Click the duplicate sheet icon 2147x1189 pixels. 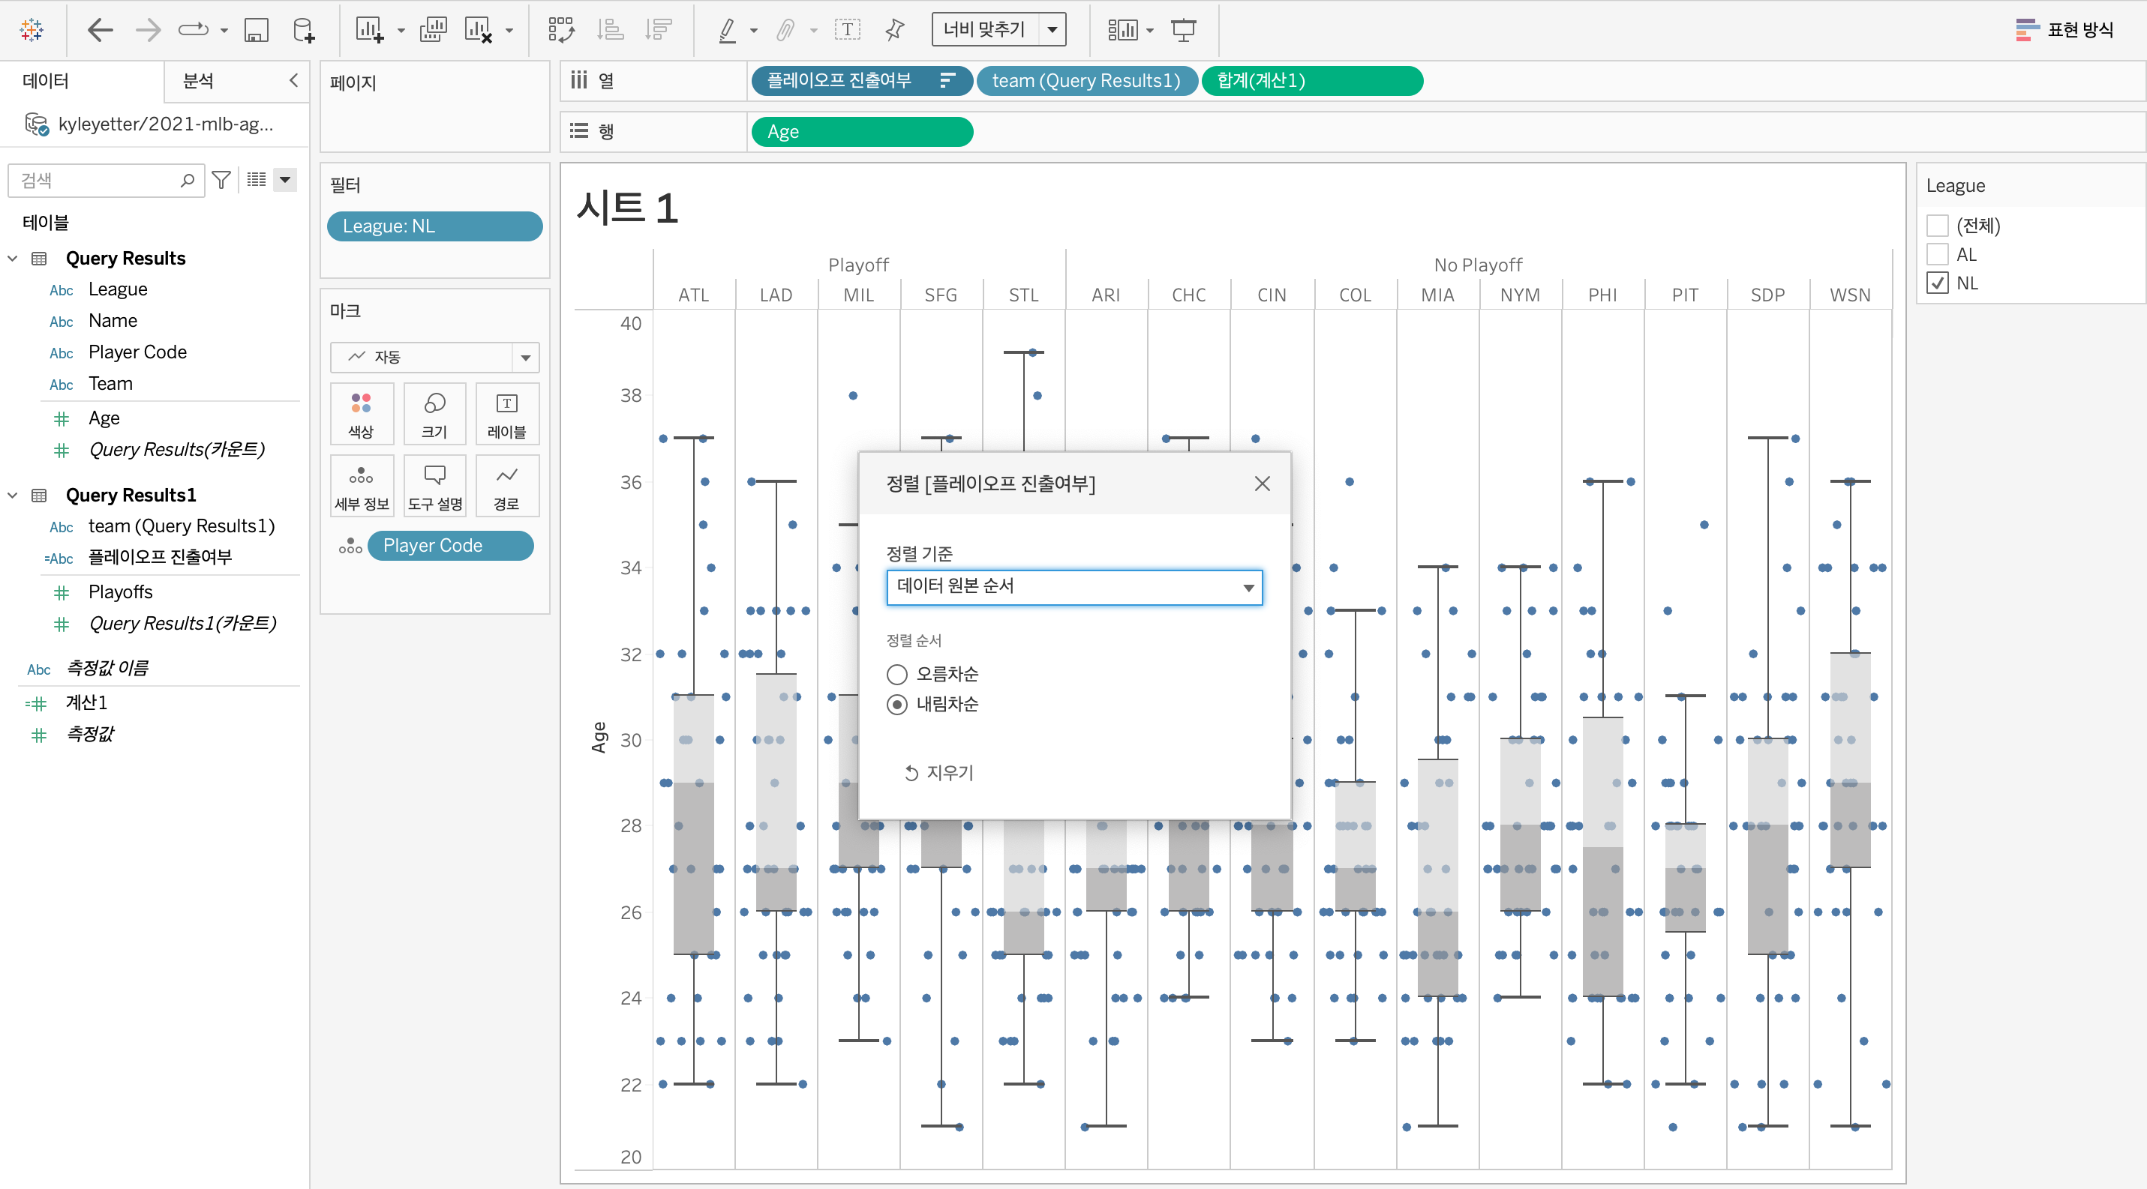[434, 30]
